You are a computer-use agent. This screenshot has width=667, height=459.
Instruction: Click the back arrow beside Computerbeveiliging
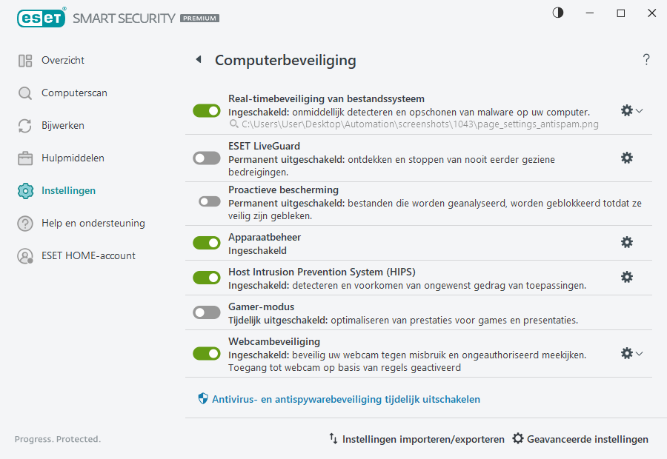click(197, 59)
